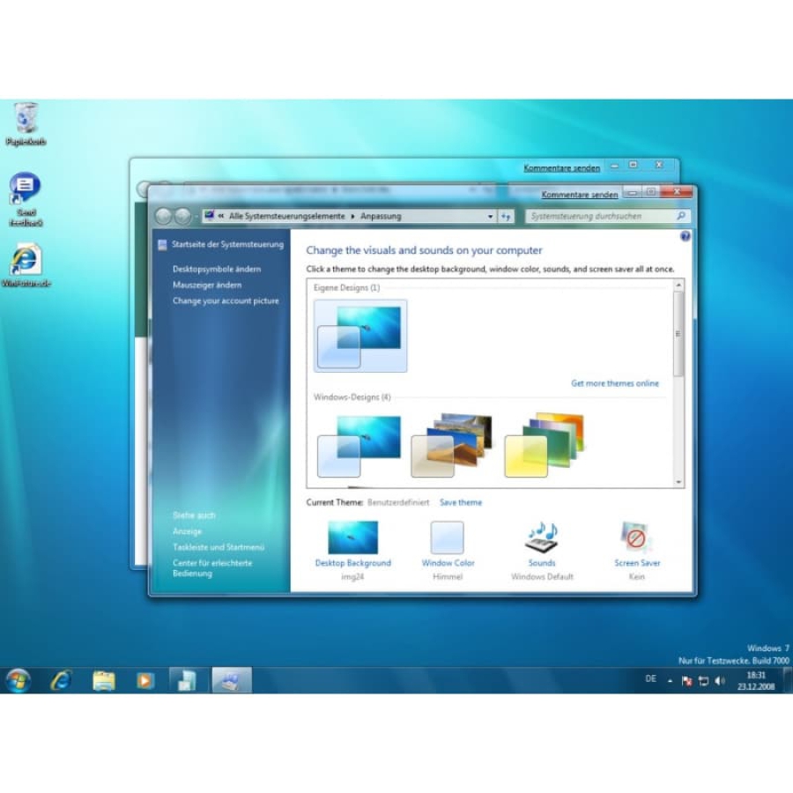Click the Save theme link
The width and height of the screenshot is (793, 793).
click(x=461, y=502)
